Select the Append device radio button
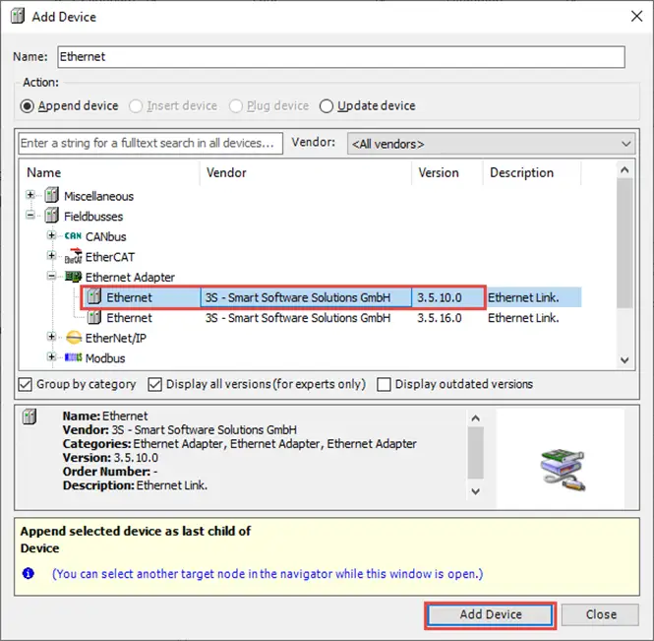The width and height of the screenshot is (654, 641). click(x=28, y=106)
